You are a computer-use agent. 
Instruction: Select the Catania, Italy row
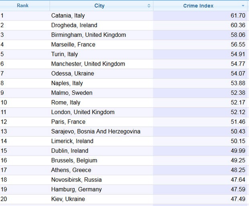pyautogui.click(x=68, y=16)
